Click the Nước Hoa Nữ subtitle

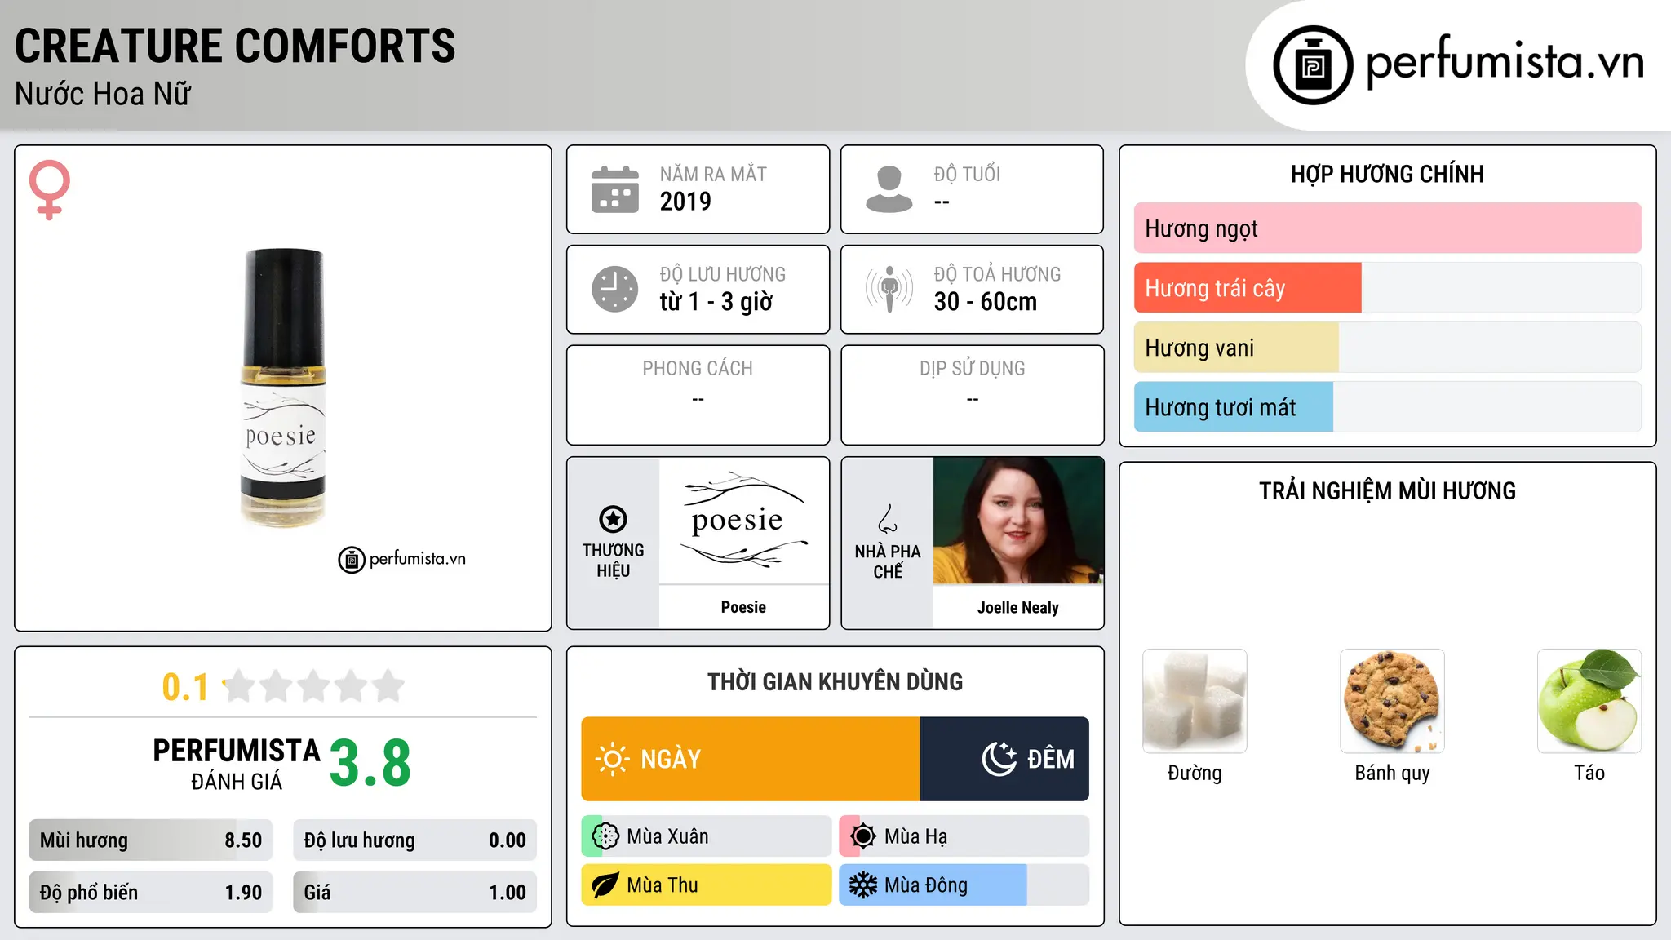coord(103,95)
